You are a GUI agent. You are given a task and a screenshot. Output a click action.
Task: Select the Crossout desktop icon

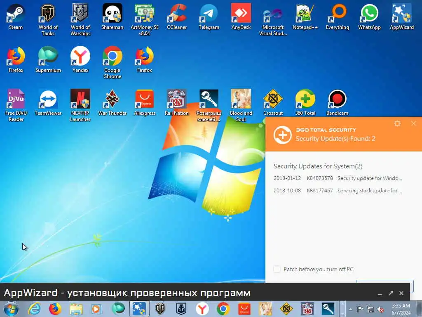point(273,102)
